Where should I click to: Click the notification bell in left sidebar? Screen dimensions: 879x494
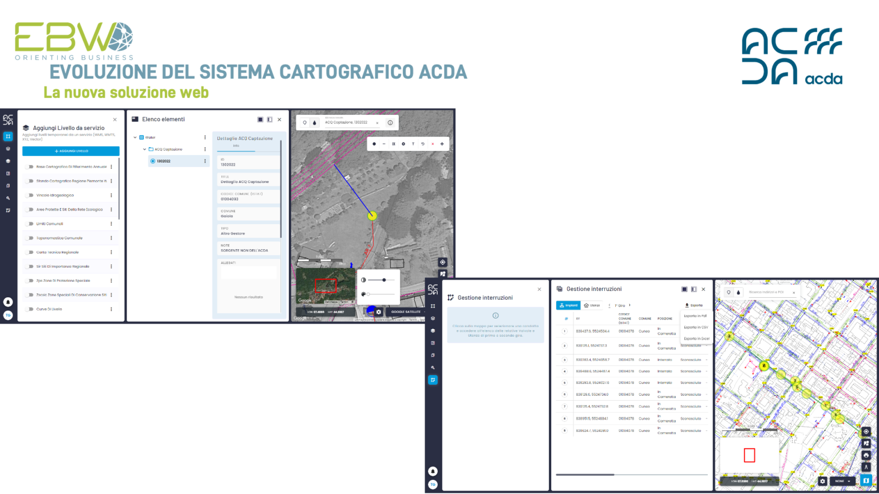pyautogui.click(x=8, y=302)
